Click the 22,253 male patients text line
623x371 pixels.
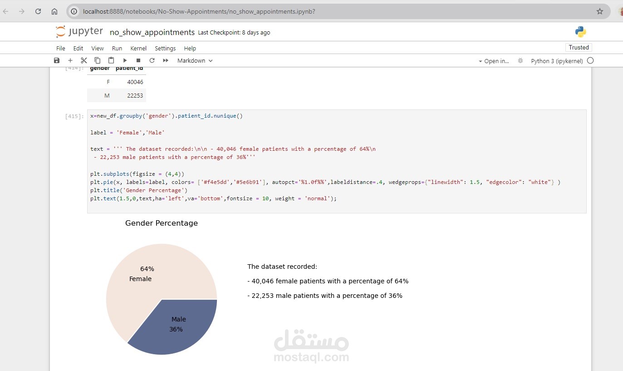coord(325,296)
